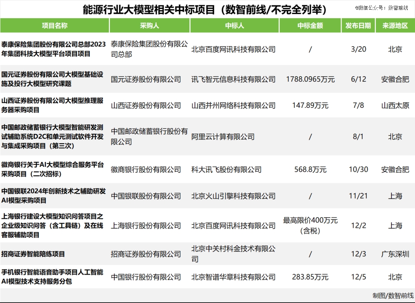Select the 招商证券智能陪练项目 cell
Viewport: 415px width, 303px height.
(33, 254)
